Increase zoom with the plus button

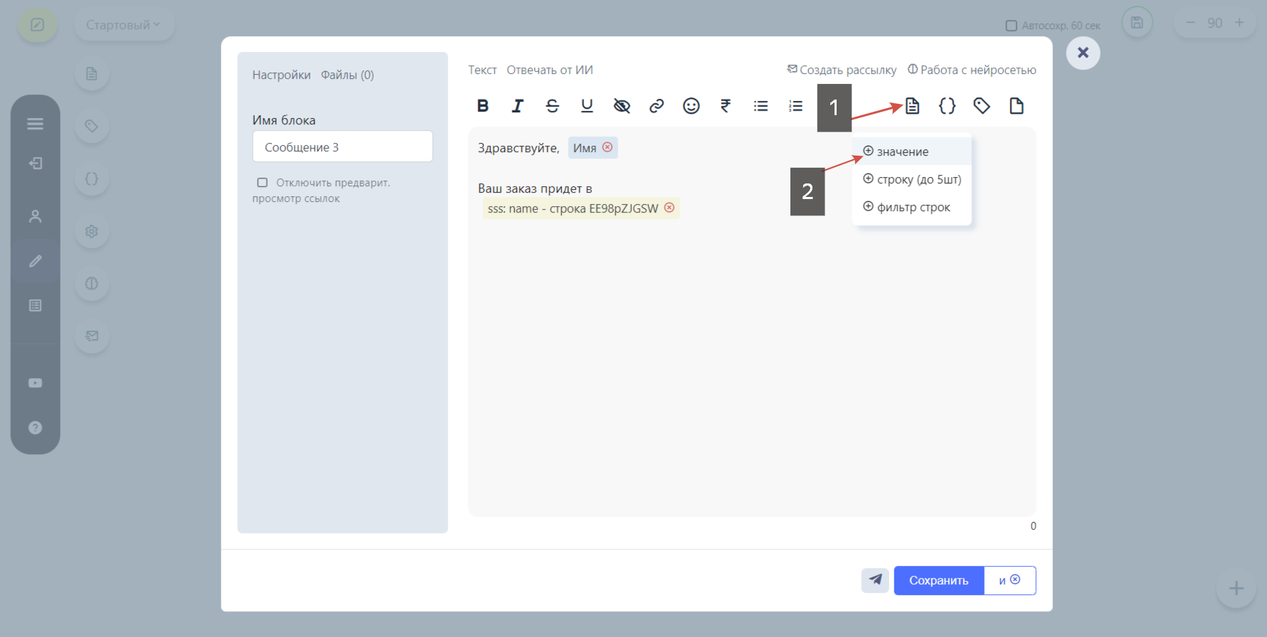click(1239, 23)
